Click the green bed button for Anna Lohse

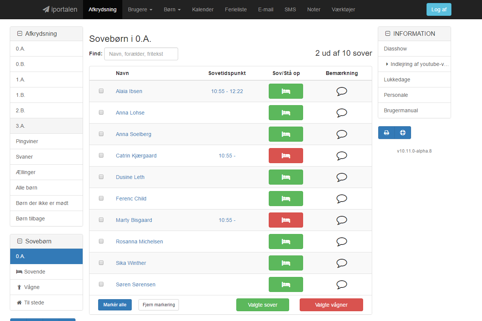[286, 113]
